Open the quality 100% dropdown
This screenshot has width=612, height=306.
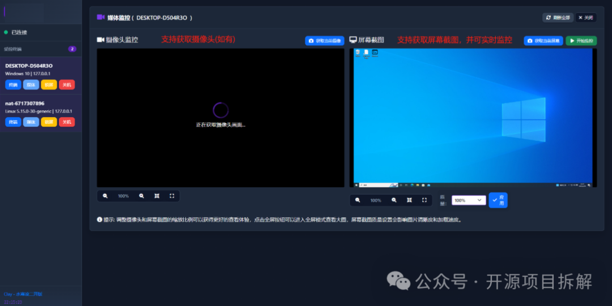(x=469, y=200)
